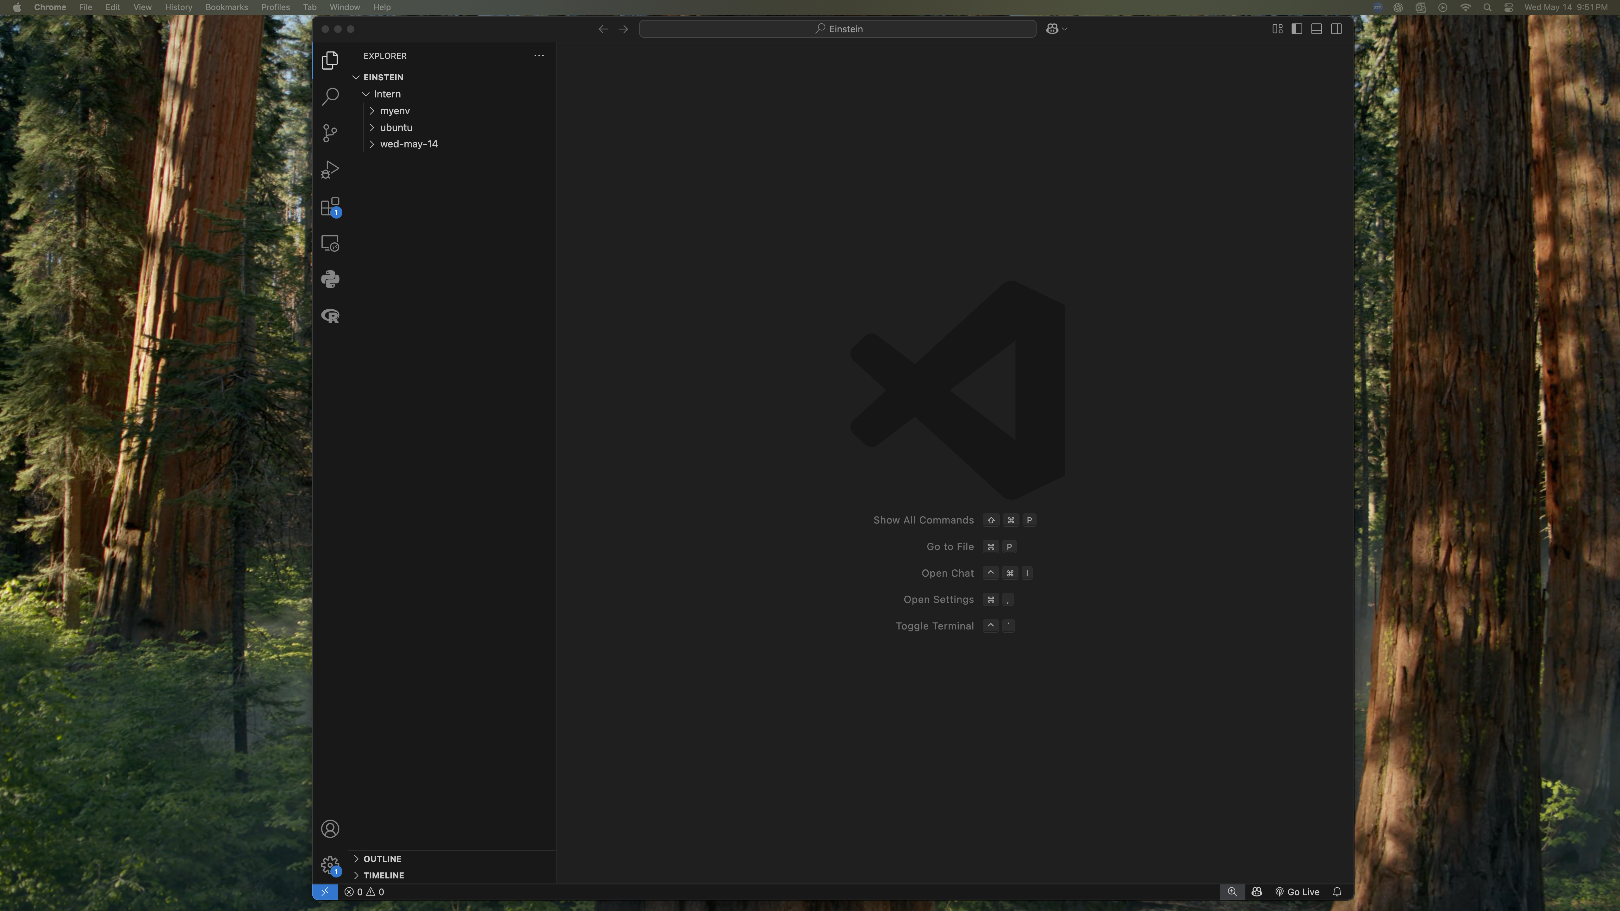Open the Edit menu

coord(113,7)
